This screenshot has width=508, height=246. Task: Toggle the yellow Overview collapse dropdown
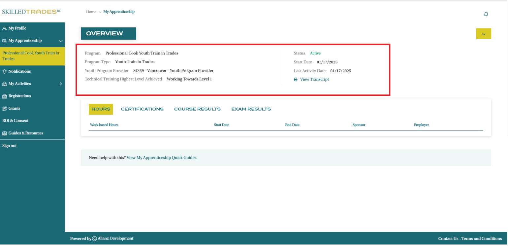click(x=483, y=34)
